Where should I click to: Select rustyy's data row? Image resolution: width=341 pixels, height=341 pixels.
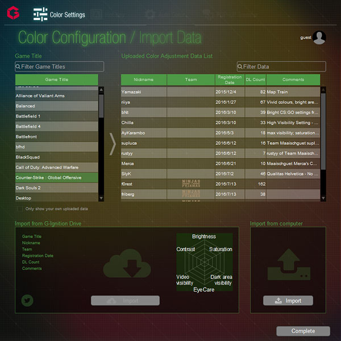pyautogui.click(x=221, y=153)
